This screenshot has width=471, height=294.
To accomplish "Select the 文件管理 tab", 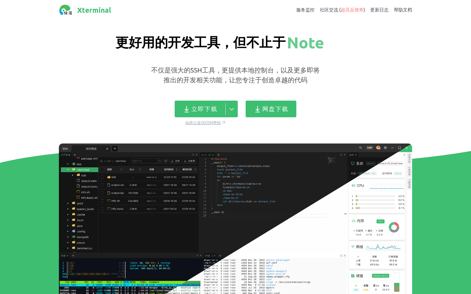I will [66, 155].
